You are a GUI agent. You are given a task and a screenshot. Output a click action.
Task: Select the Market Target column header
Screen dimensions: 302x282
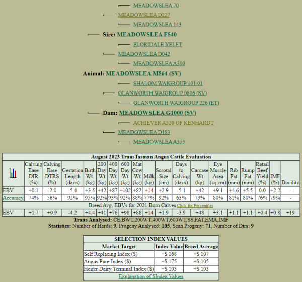(x=119, y=247)
